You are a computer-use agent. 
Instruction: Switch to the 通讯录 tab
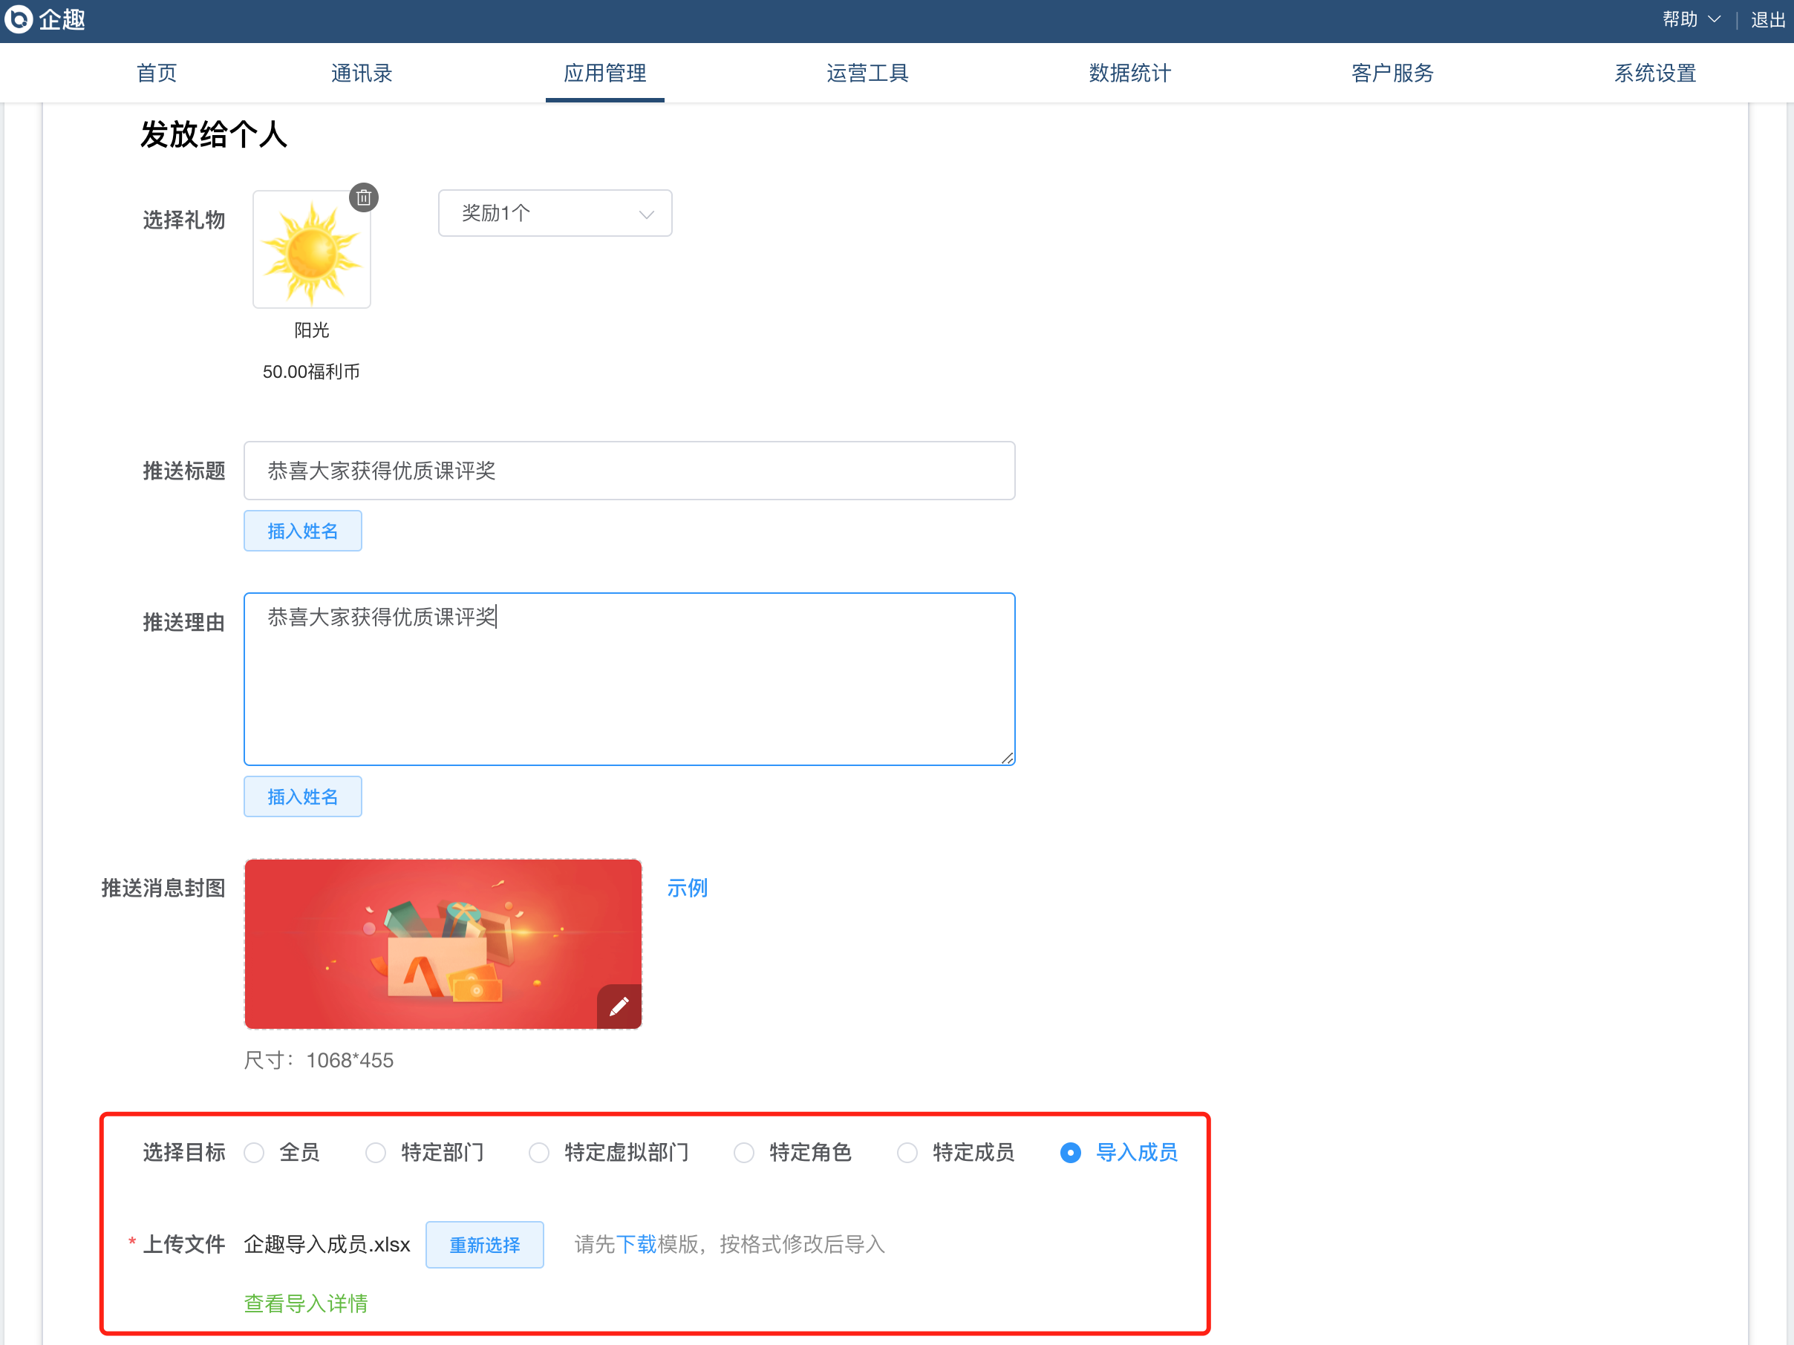pos(362,73)
